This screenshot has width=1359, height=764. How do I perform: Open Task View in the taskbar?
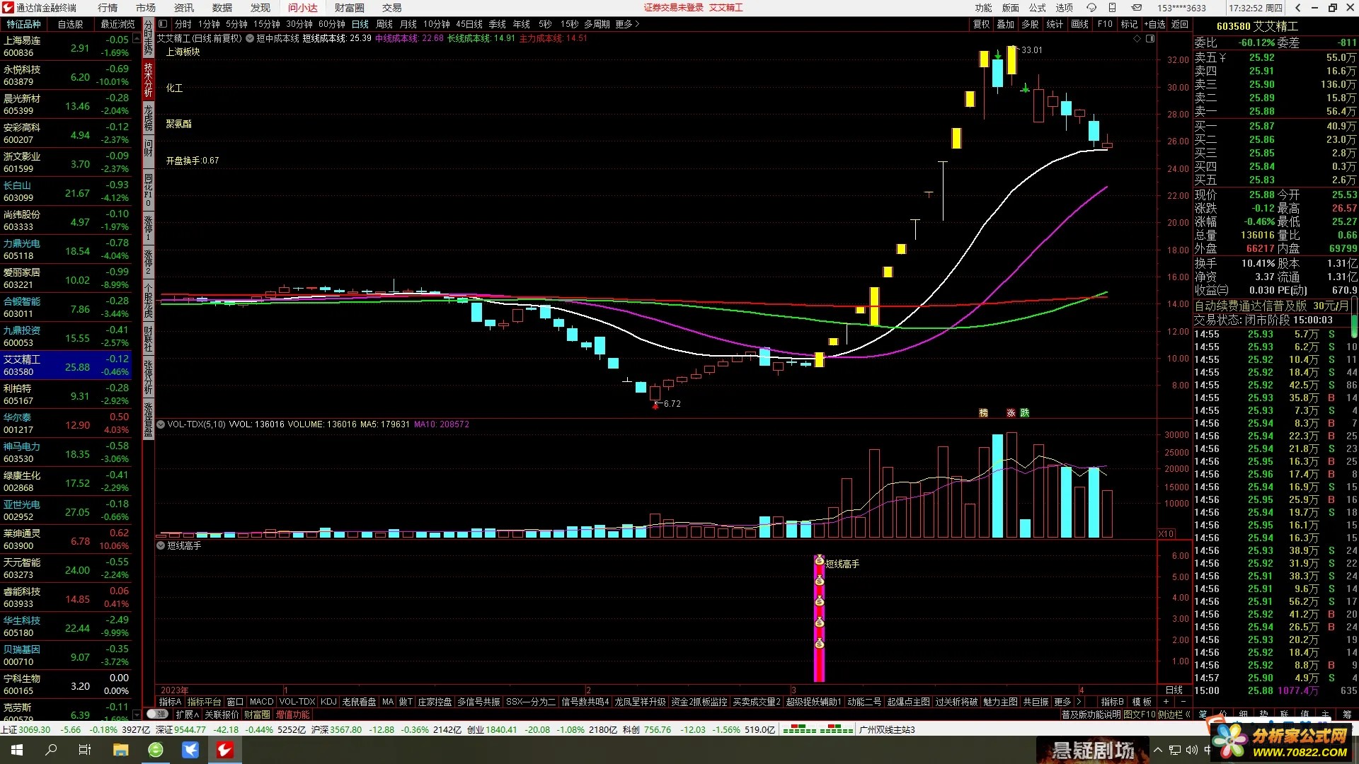pyautogui.click(x=85, y=750)
